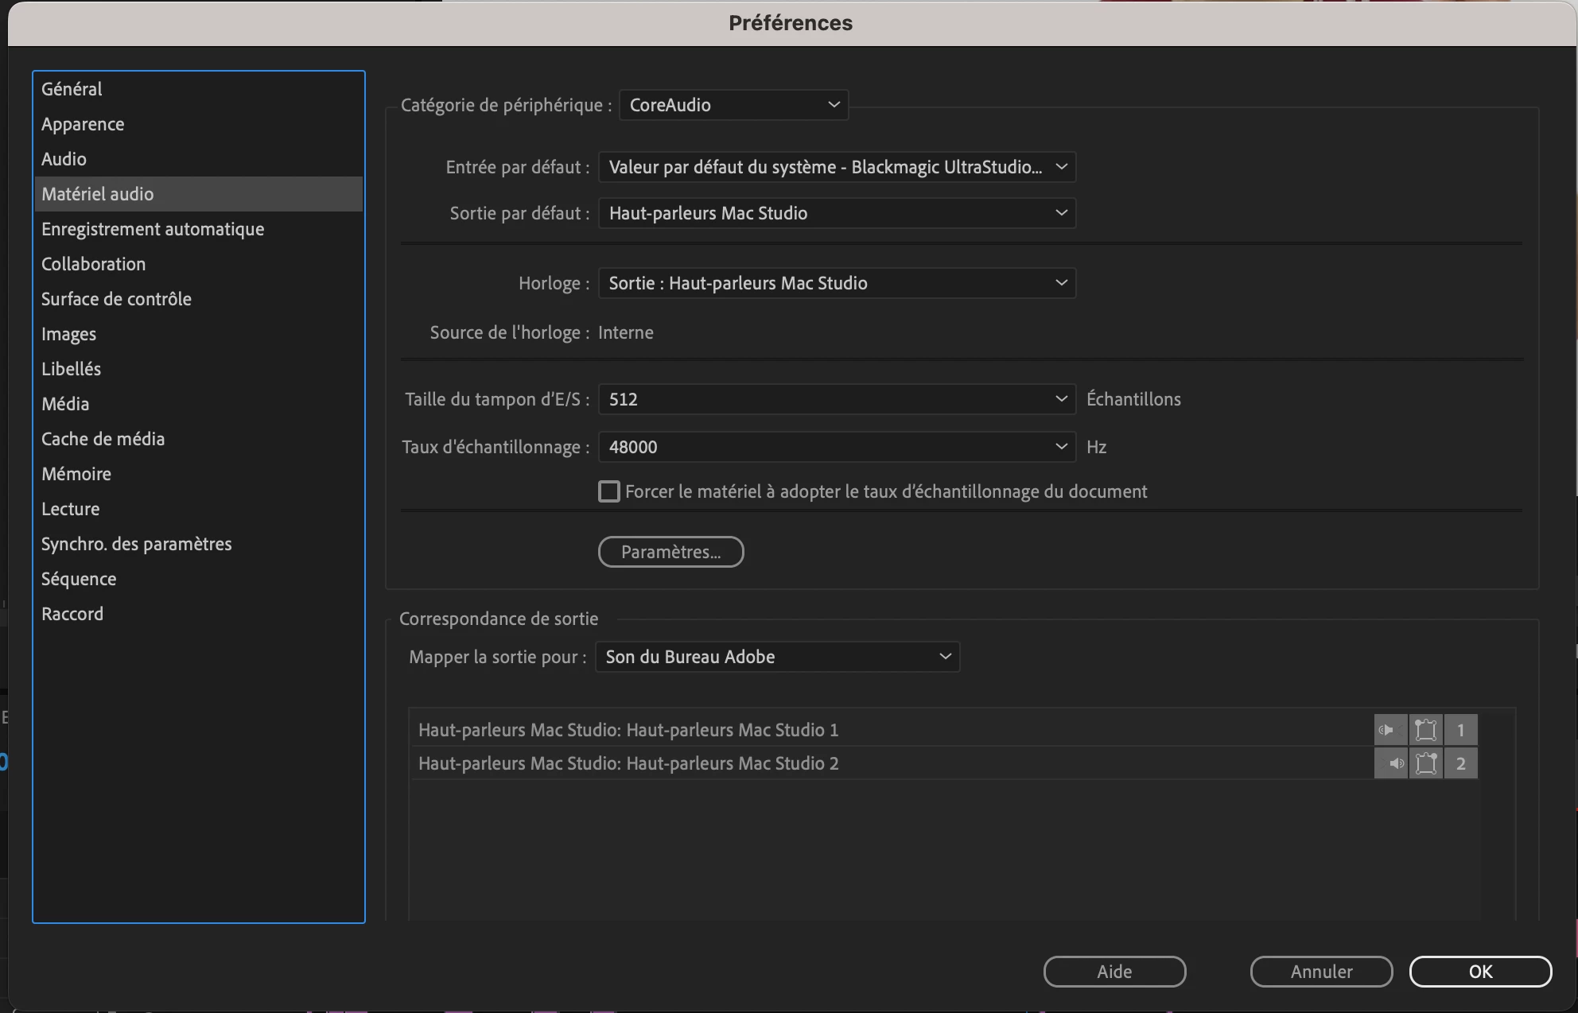Open Enregistrement automatique preferences

[153, 229]
